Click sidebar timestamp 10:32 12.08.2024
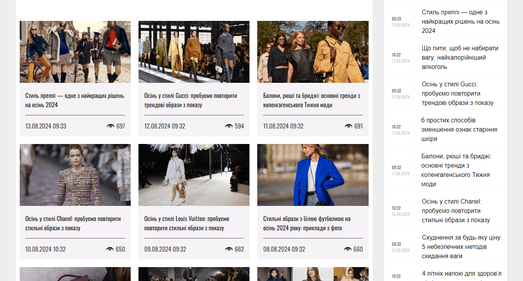 click(400, 58)
